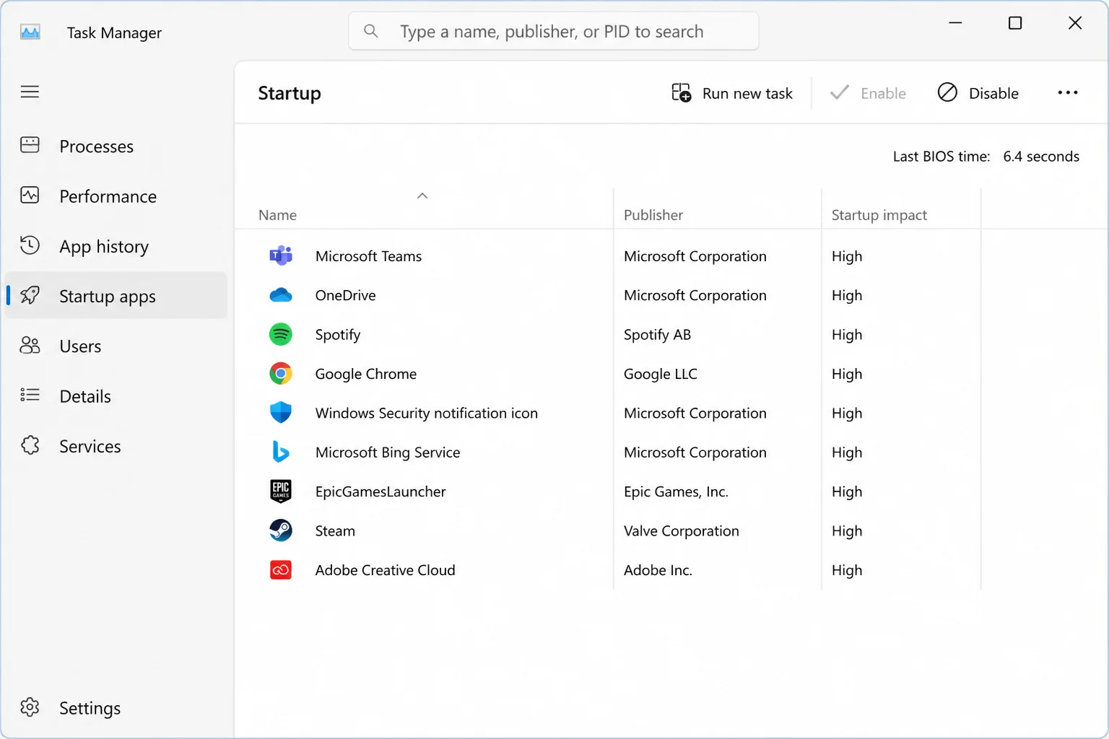Click publisher Valve Corporation
Image resolution: width=1109 pixels, height=739 pixels.
click(x=682, y=531)
